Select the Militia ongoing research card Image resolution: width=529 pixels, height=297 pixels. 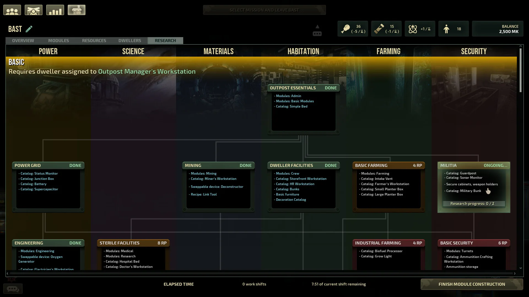point(474,187)
